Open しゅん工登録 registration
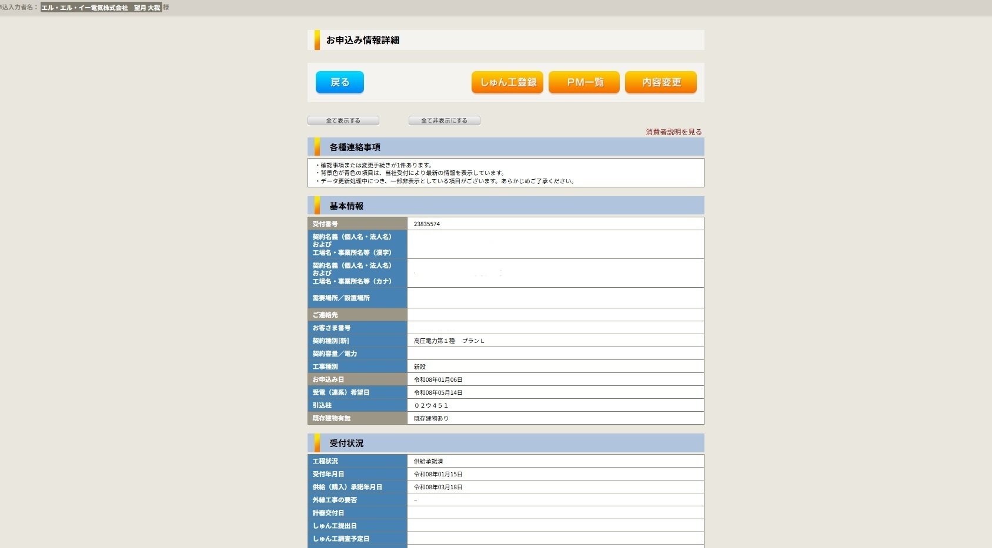 point(507,82)
